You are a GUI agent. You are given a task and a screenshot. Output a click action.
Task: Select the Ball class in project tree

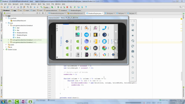pos(18,28)
